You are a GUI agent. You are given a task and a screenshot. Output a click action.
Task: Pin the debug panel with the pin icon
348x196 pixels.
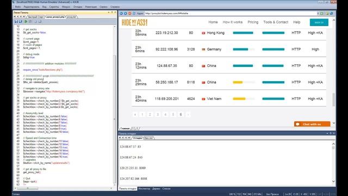pos(331,133)
